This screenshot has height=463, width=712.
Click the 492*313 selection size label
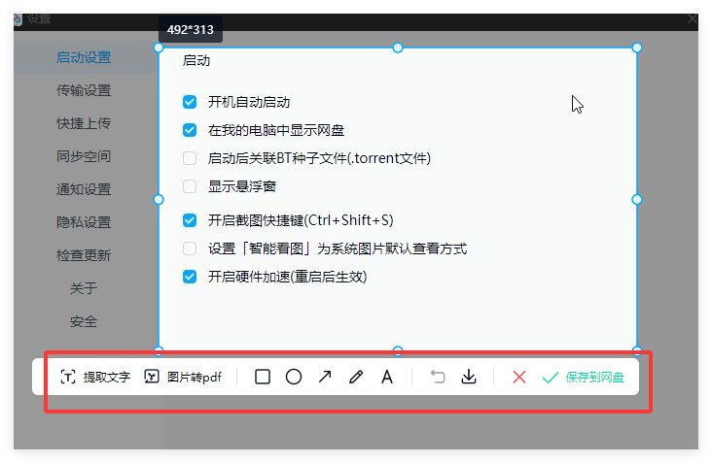191,29
